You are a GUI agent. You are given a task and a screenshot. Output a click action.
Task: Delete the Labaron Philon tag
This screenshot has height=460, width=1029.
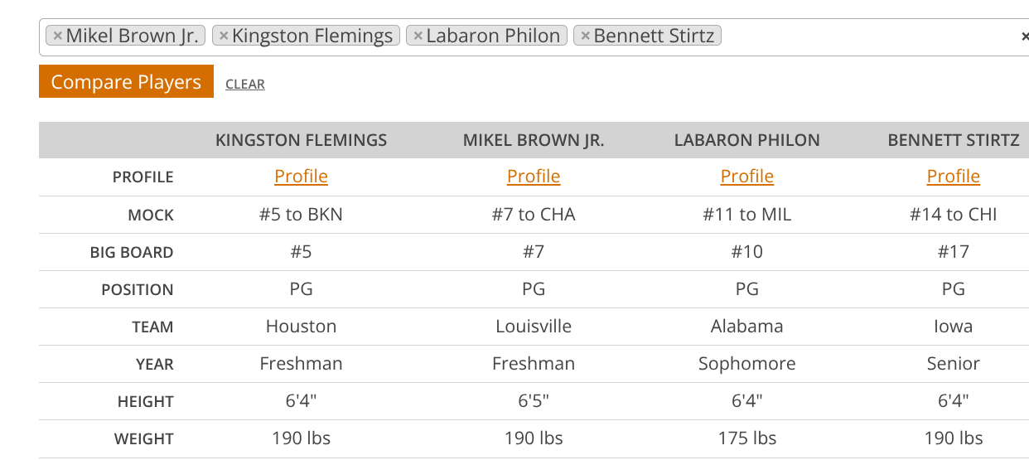click(x=418, y=36)
